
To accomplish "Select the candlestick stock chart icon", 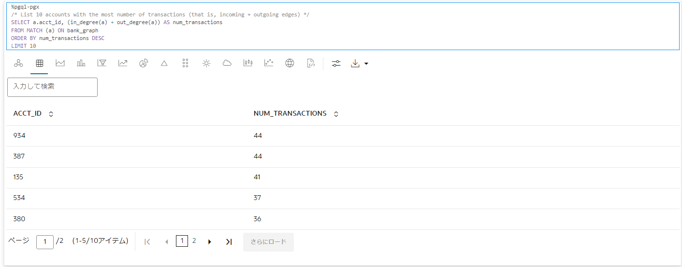I will (x=248, y=63).
